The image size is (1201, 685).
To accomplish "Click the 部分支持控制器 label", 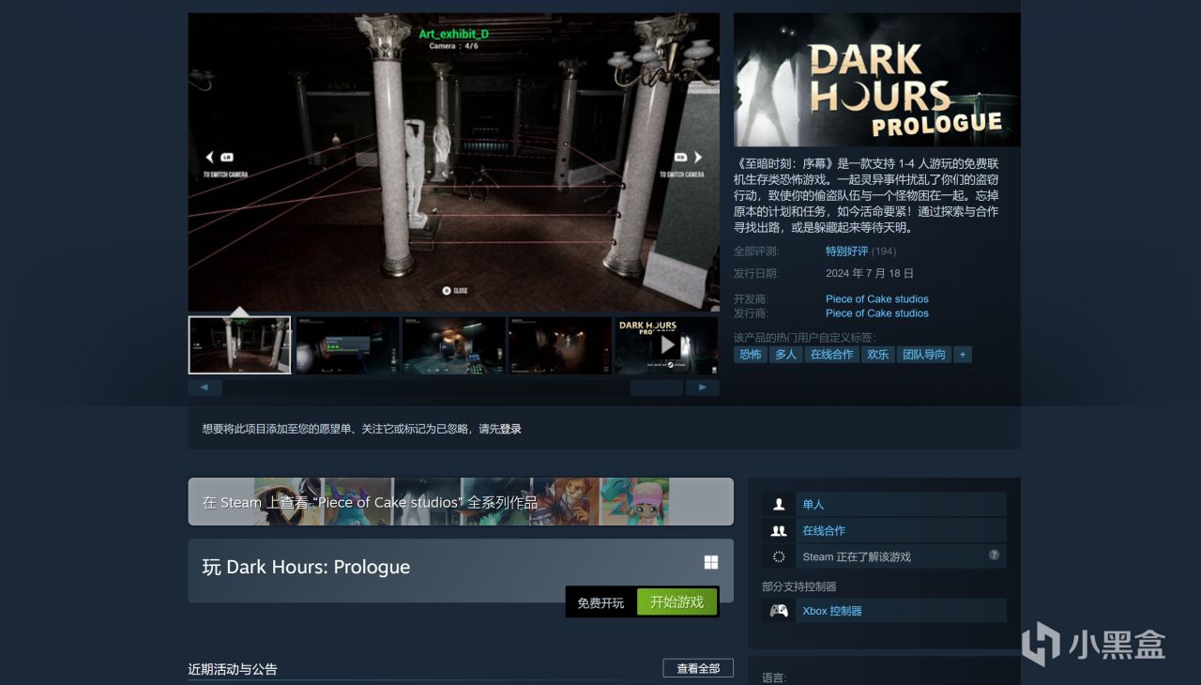I will [798, 586].
